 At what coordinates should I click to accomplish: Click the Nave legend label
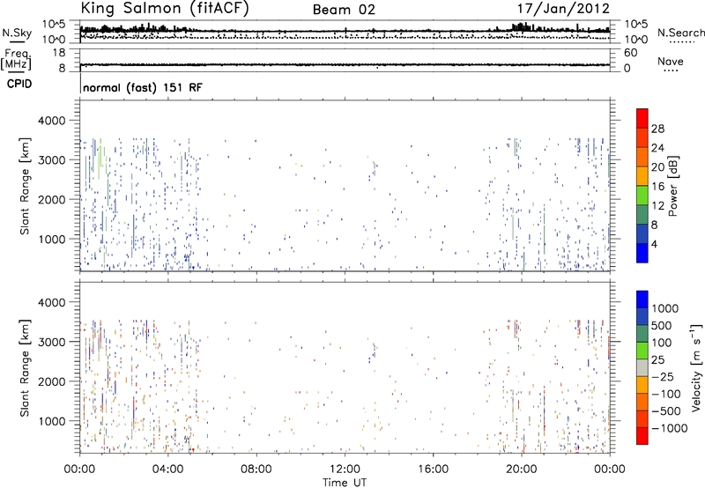pos(671,61)
